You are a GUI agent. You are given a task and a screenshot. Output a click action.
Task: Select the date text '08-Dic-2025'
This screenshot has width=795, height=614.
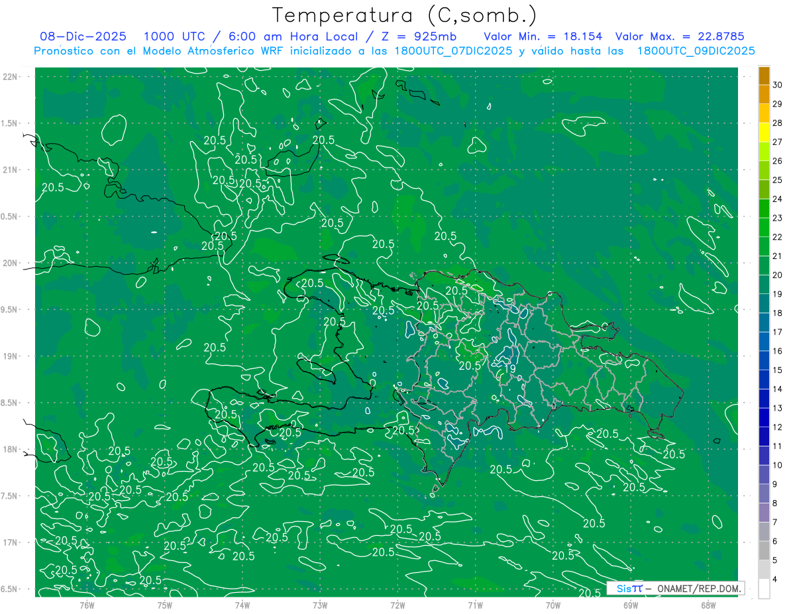(x=83, y=36)
